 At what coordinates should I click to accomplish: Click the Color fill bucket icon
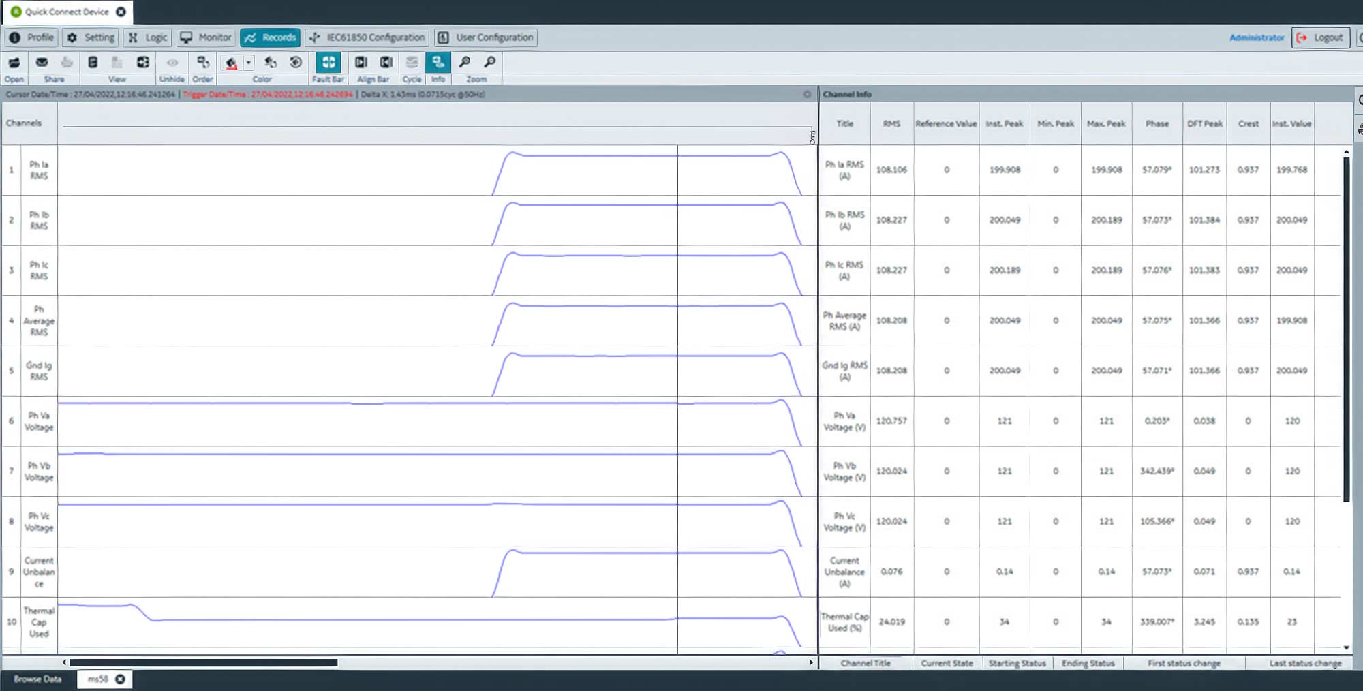point(232,63)
